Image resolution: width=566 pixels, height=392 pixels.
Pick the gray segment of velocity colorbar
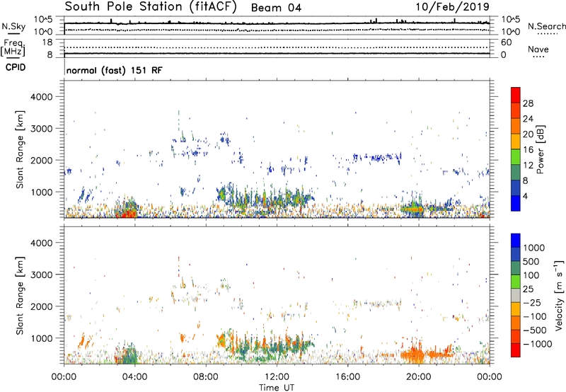coord(516,295)
